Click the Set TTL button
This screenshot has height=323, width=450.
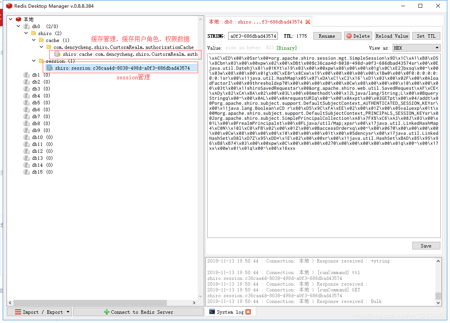point(426,36)
